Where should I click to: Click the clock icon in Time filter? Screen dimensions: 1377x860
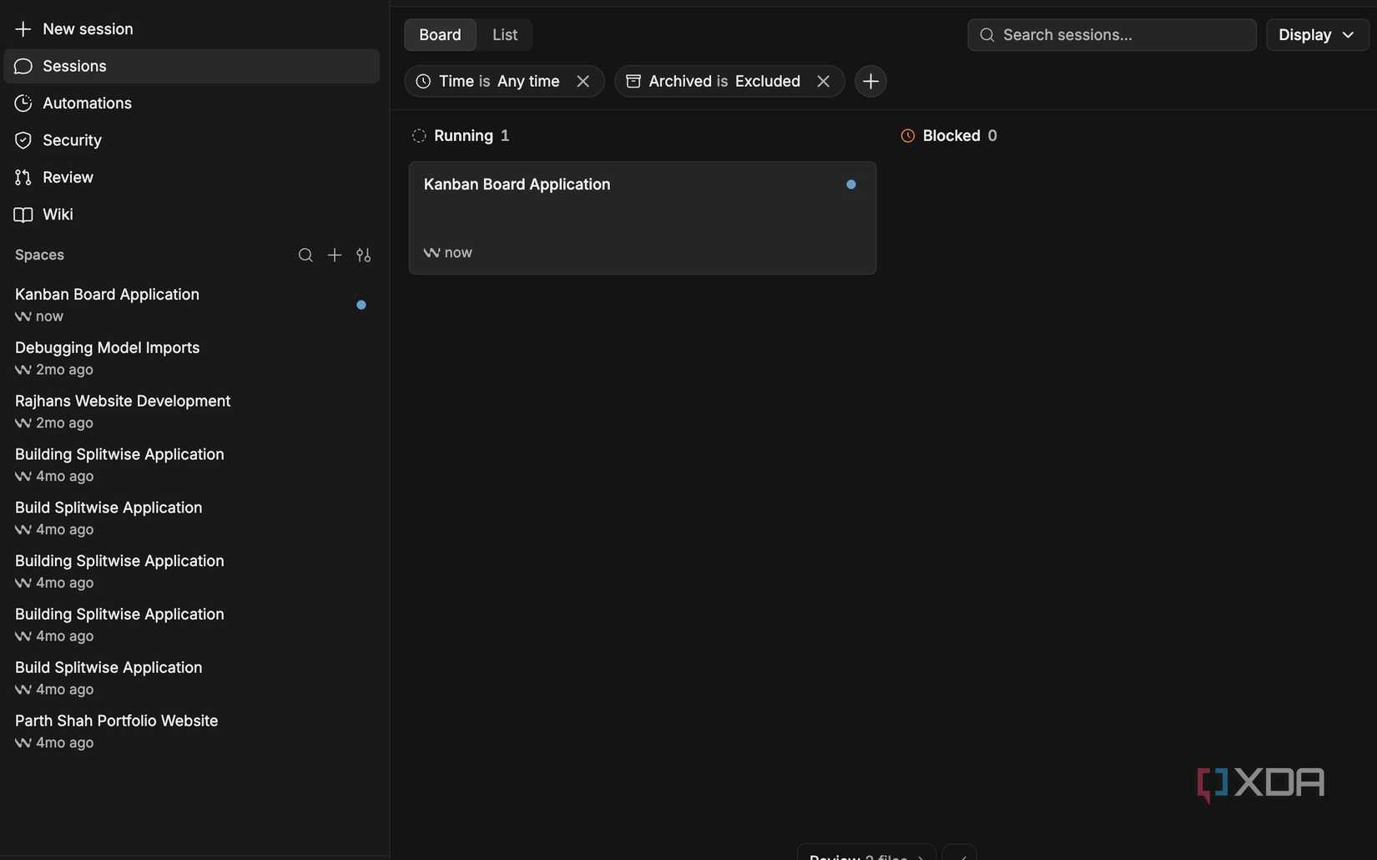[x=423, y=81]
